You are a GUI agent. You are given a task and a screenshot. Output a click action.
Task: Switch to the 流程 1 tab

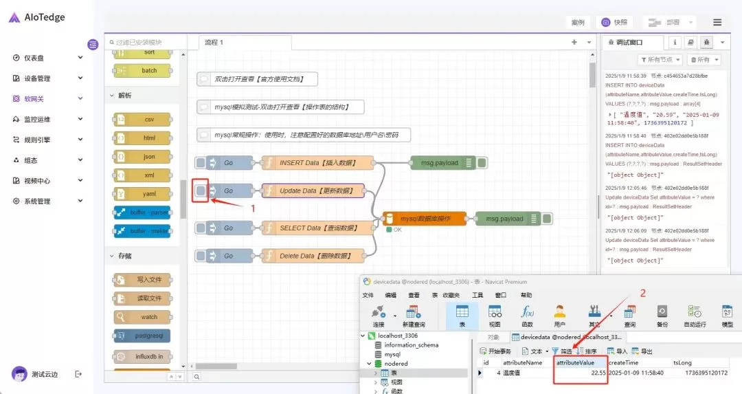point(214,43)
